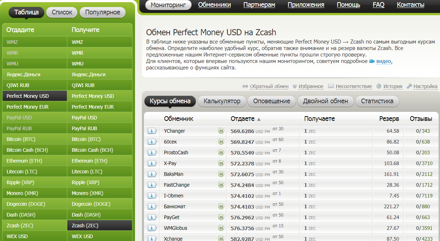Open the Популярное tab

[x=103, y=12]
